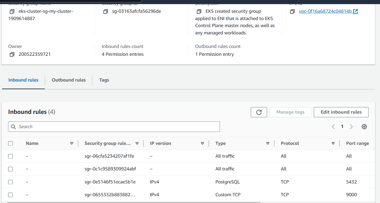Select all inbound rules via header checkbox

click(10, 143)
